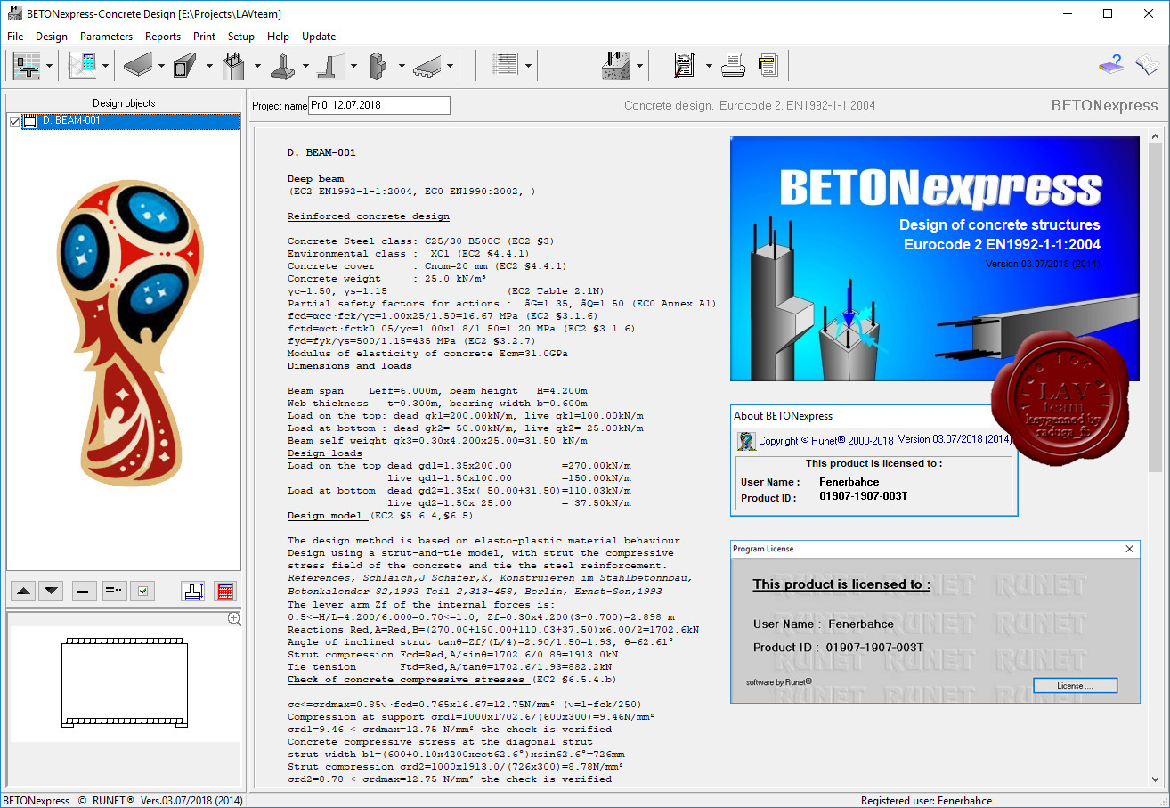Click the table list toolbar icon
This screenshot has height=808, width=1170.
coord(505,65)
